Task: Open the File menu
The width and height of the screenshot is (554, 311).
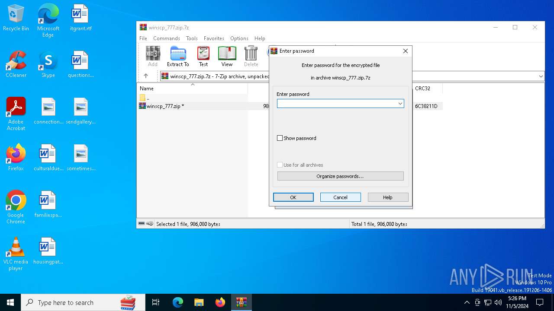Action: (143, 38)
